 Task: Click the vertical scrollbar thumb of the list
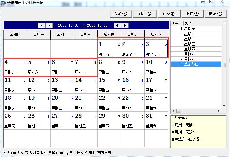click(x=224, y=65)
